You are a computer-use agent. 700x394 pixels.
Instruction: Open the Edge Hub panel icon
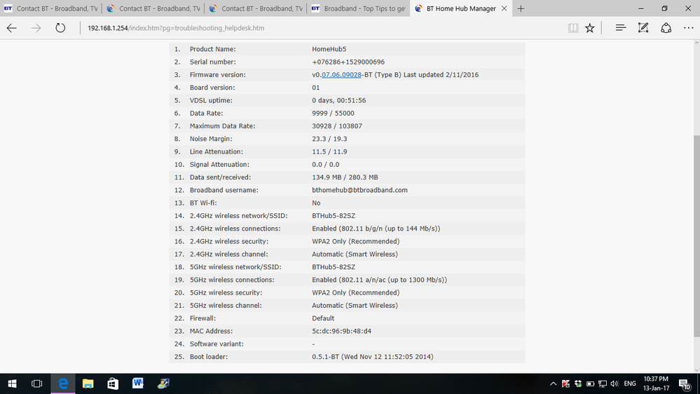[621, 28]
